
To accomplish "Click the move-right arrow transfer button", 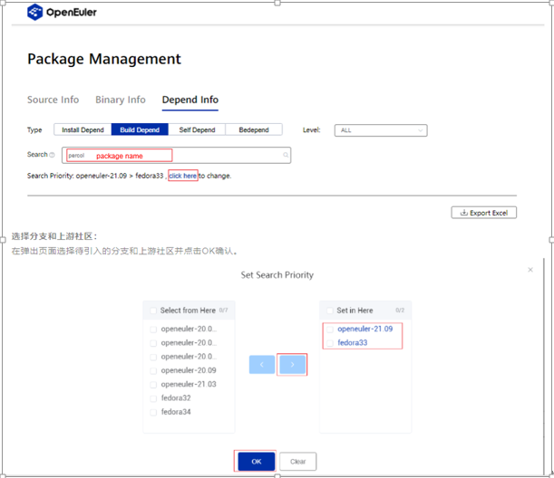I will click(292, 364).
